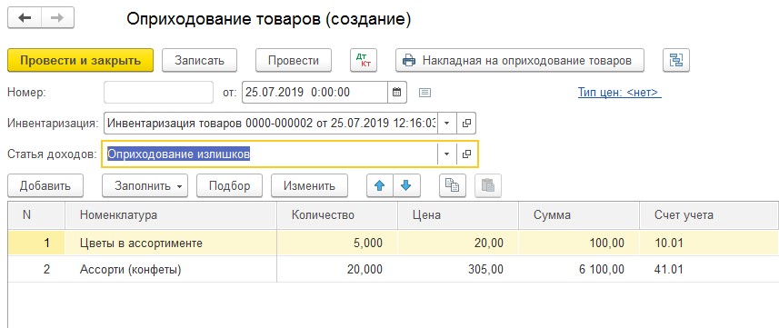779x328 pixels.
Task: Focus the Номер input field
Action: point(158,93)
